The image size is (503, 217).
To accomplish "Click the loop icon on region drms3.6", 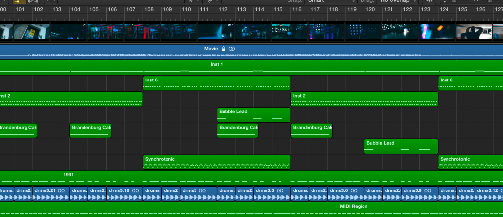I will coord(354,190).
